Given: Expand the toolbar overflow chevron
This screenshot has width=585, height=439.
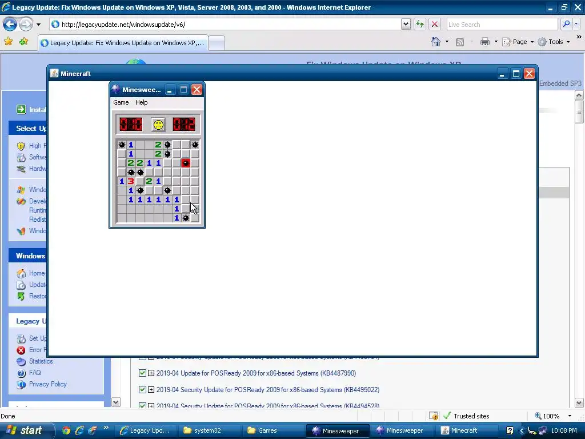Looking at the screenshot, I should click(x=579, y=37).
